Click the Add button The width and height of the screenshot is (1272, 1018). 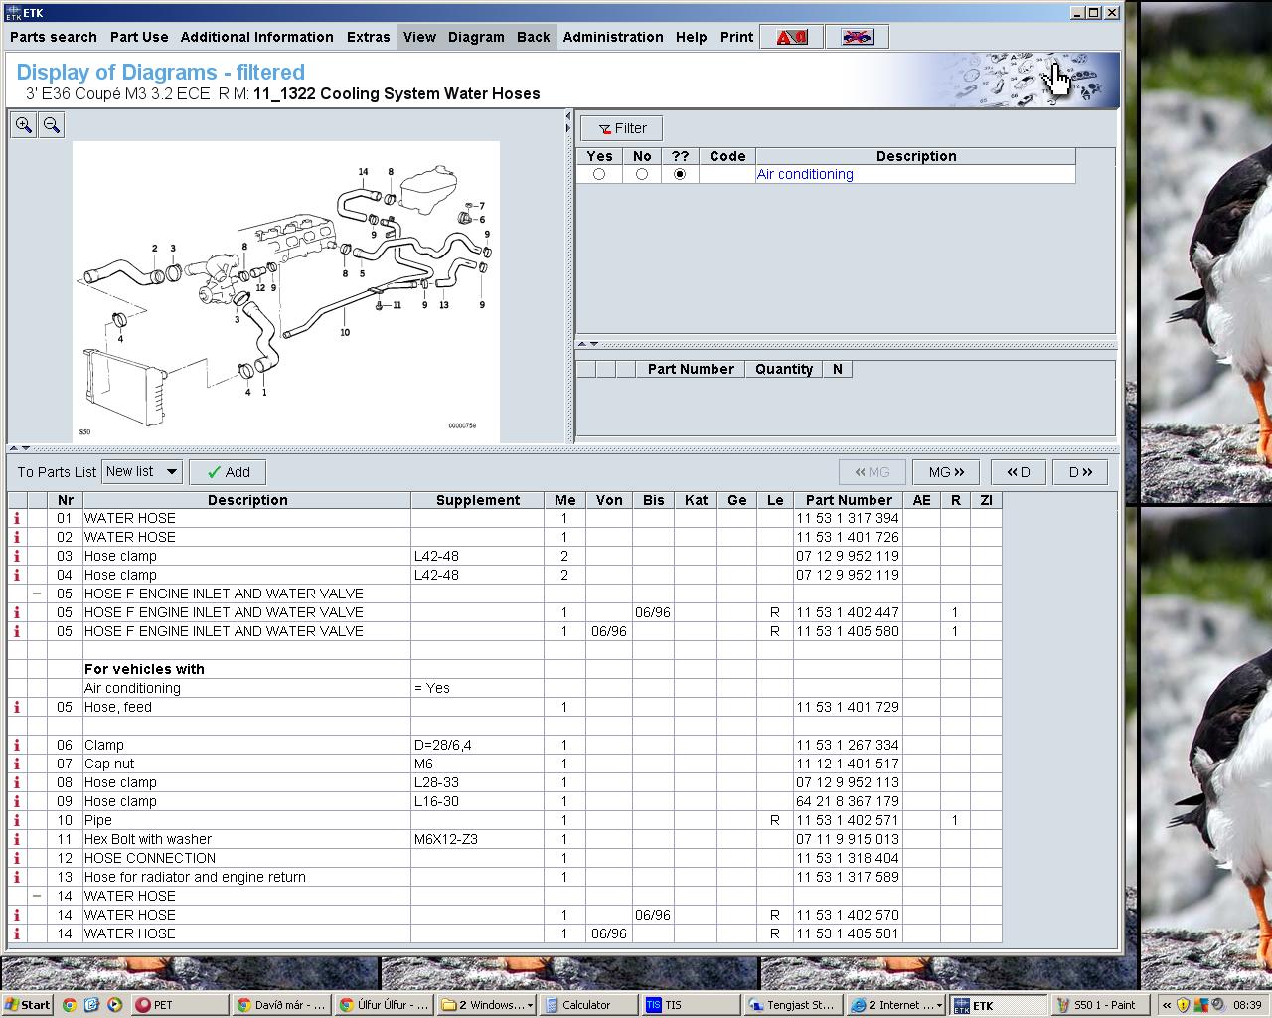(x=228, y=472)
